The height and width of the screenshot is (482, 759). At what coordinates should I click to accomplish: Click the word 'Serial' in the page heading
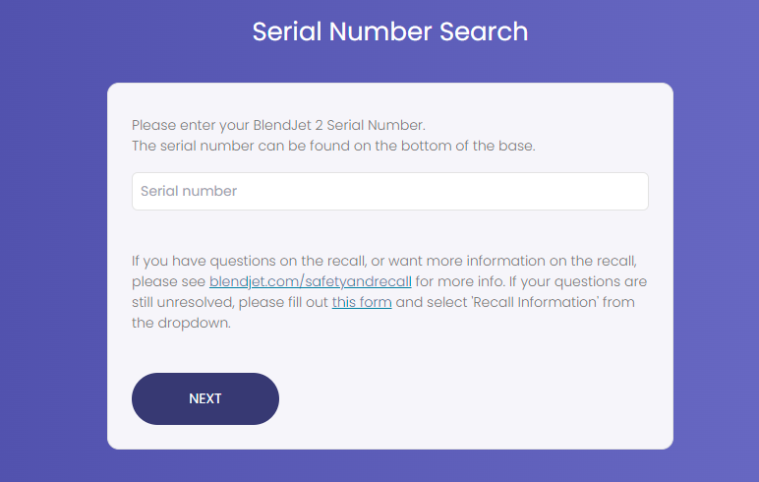286,31
